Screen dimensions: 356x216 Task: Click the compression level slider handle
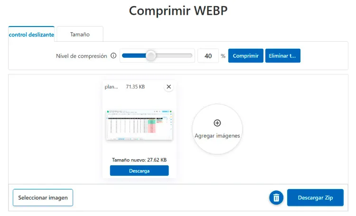(x=151, y=55)
